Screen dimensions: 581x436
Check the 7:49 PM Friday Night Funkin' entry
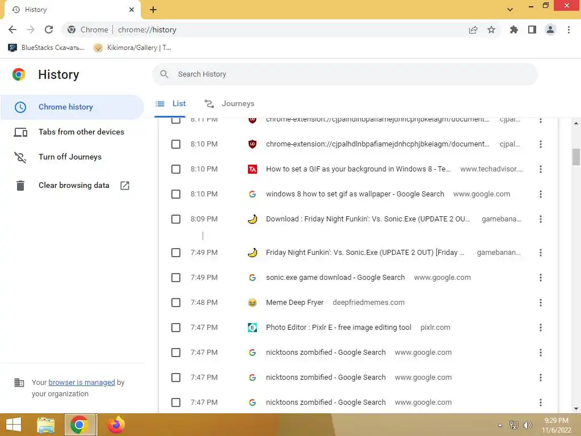click(x=176, y=253)
